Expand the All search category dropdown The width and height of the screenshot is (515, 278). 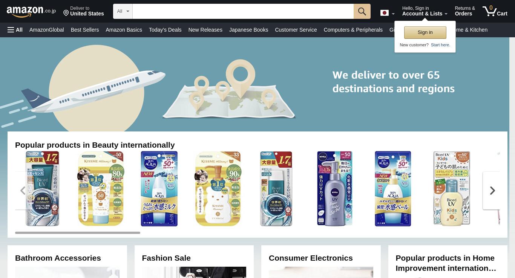coord(123,11)
